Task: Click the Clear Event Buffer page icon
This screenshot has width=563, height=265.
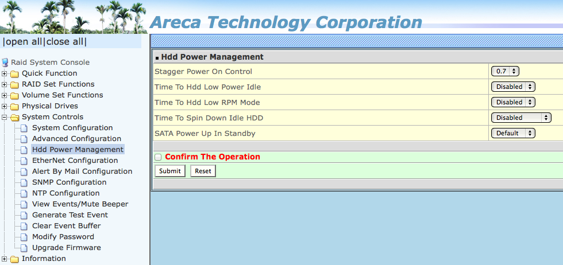Action: (x=24, y=226)
